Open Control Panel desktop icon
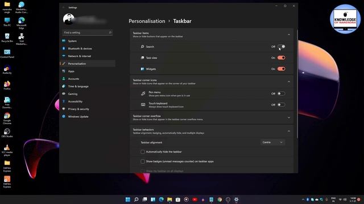Screen dimensions: 364x204 point(7,54)
